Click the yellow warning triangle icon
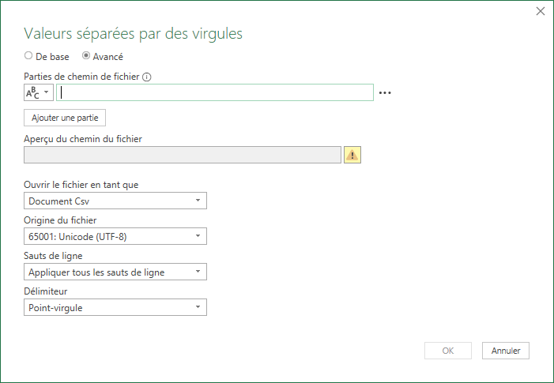This screenshot has height=383, width=554. [352, 155]
